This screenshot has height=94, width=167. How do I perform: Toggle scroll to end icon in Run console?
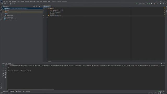[x=6, y=73]
